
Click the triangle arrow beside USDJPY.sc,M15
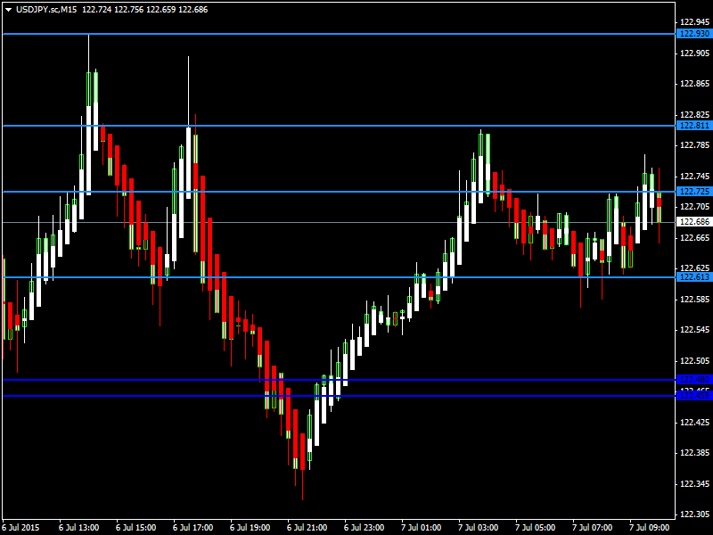tap(8, 9)
